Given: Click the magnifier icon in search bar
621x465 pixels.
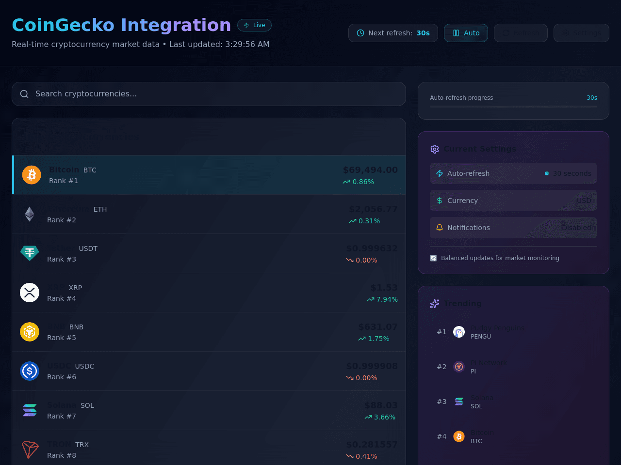Looking at the screenshot, I should pos(24,94).
